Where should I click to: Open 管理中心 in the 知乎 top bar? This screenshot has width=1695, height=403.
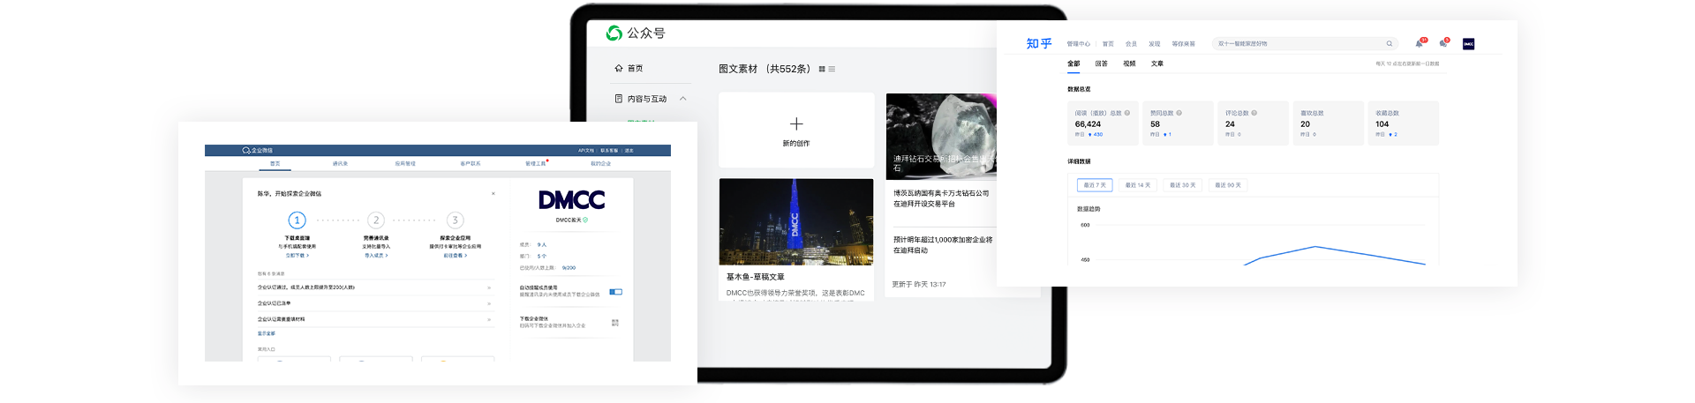[1078, 44]
